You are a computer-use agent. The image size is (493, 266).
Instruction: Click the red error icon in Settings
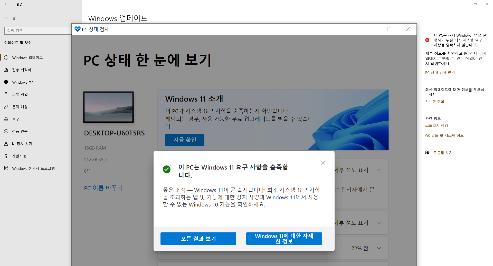pos(427,40)
